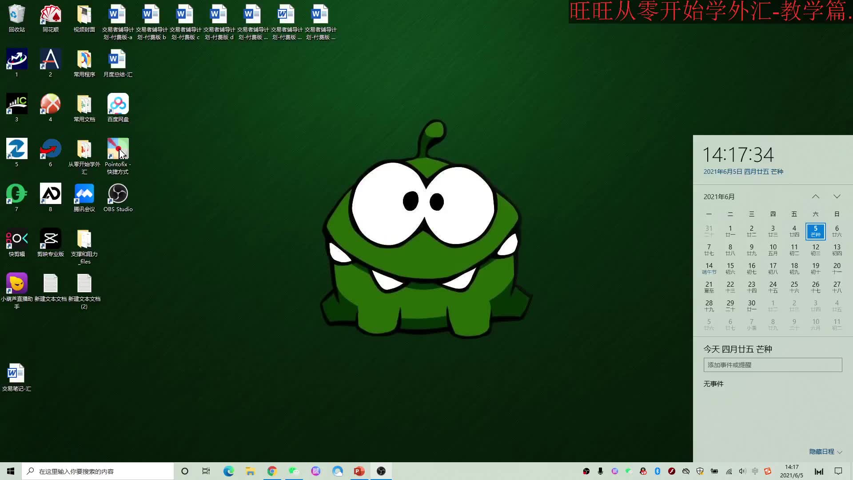
Task: Open the volume tray icon
Action: (x=742, y=471)
